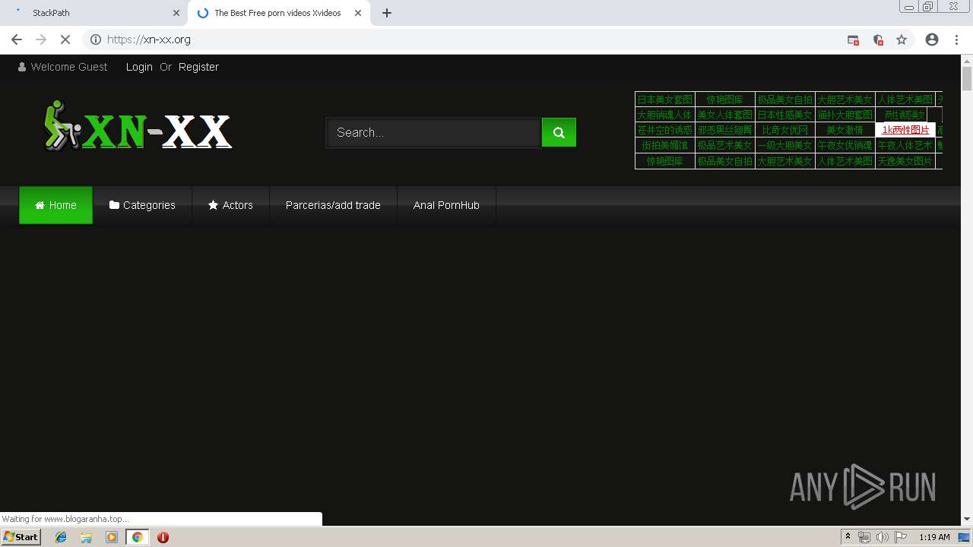Open the Windows Start menu

(21, 537)
